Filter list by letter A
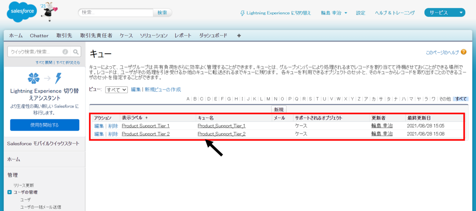Viewport: 476px width, 211px height. [188, 99]
